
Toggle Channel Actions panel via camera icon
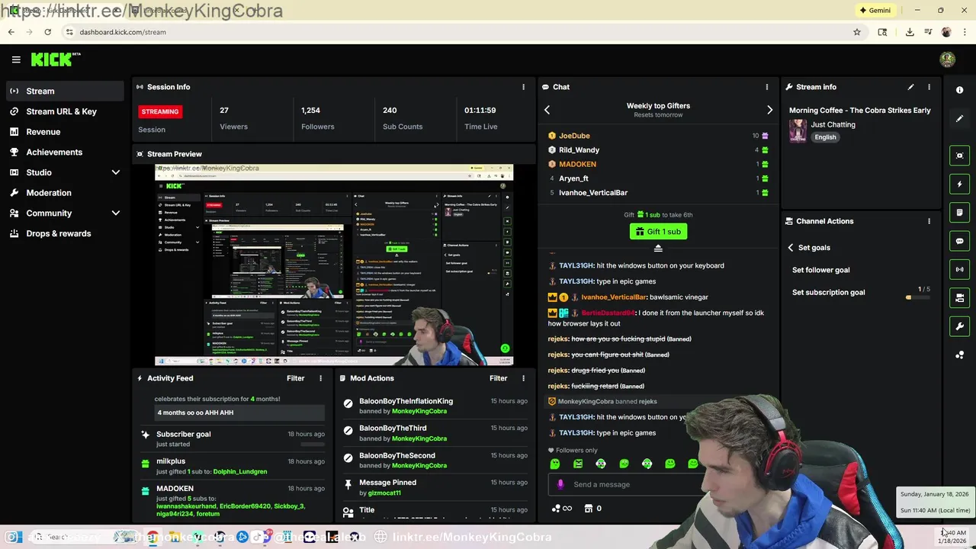tap(960, 298)
